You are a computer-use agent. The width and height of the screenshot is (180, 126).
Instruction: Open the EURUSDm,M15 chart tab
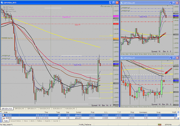click(x=45, y=109)
